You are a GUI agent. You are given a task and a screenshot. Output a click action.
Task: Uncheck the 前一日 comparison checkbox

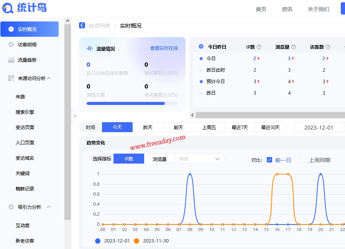coord(269,160)
